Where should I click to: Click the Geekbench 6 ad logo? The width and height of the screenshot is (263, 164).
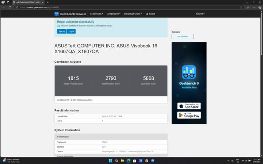189,72
